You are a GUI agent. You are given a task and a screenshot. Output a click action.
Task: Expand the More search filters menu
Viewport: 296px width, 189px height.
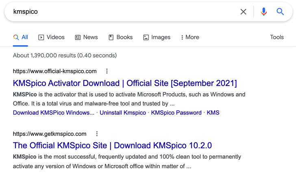(x=189, y=37)
